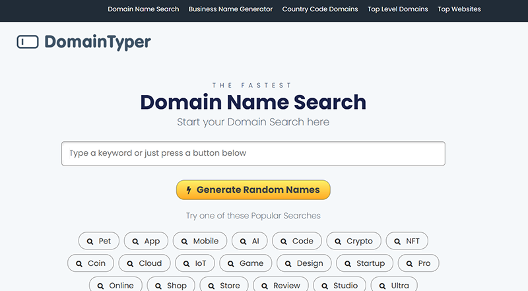Search popular keyword Code
This screenshot has width=528, height=291.
296,241
